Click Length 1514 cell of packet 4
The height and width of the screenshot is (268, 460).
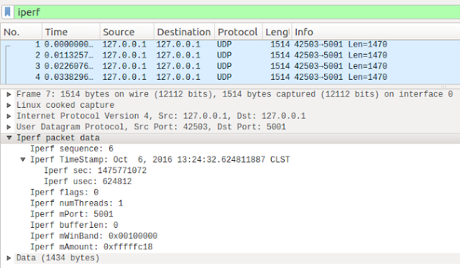[280, 77]
